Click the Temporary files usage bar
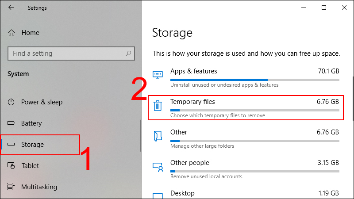The image size is (354, 199). tap(255, 110)
